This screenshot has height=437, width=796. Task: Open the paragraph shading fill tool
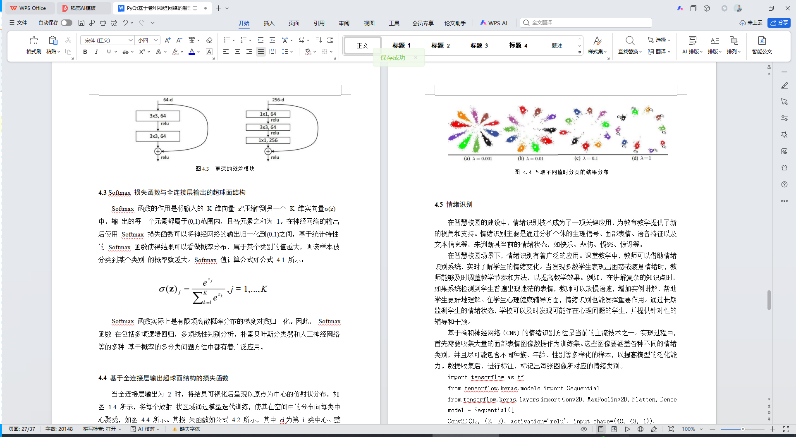(x=308, y=52)
